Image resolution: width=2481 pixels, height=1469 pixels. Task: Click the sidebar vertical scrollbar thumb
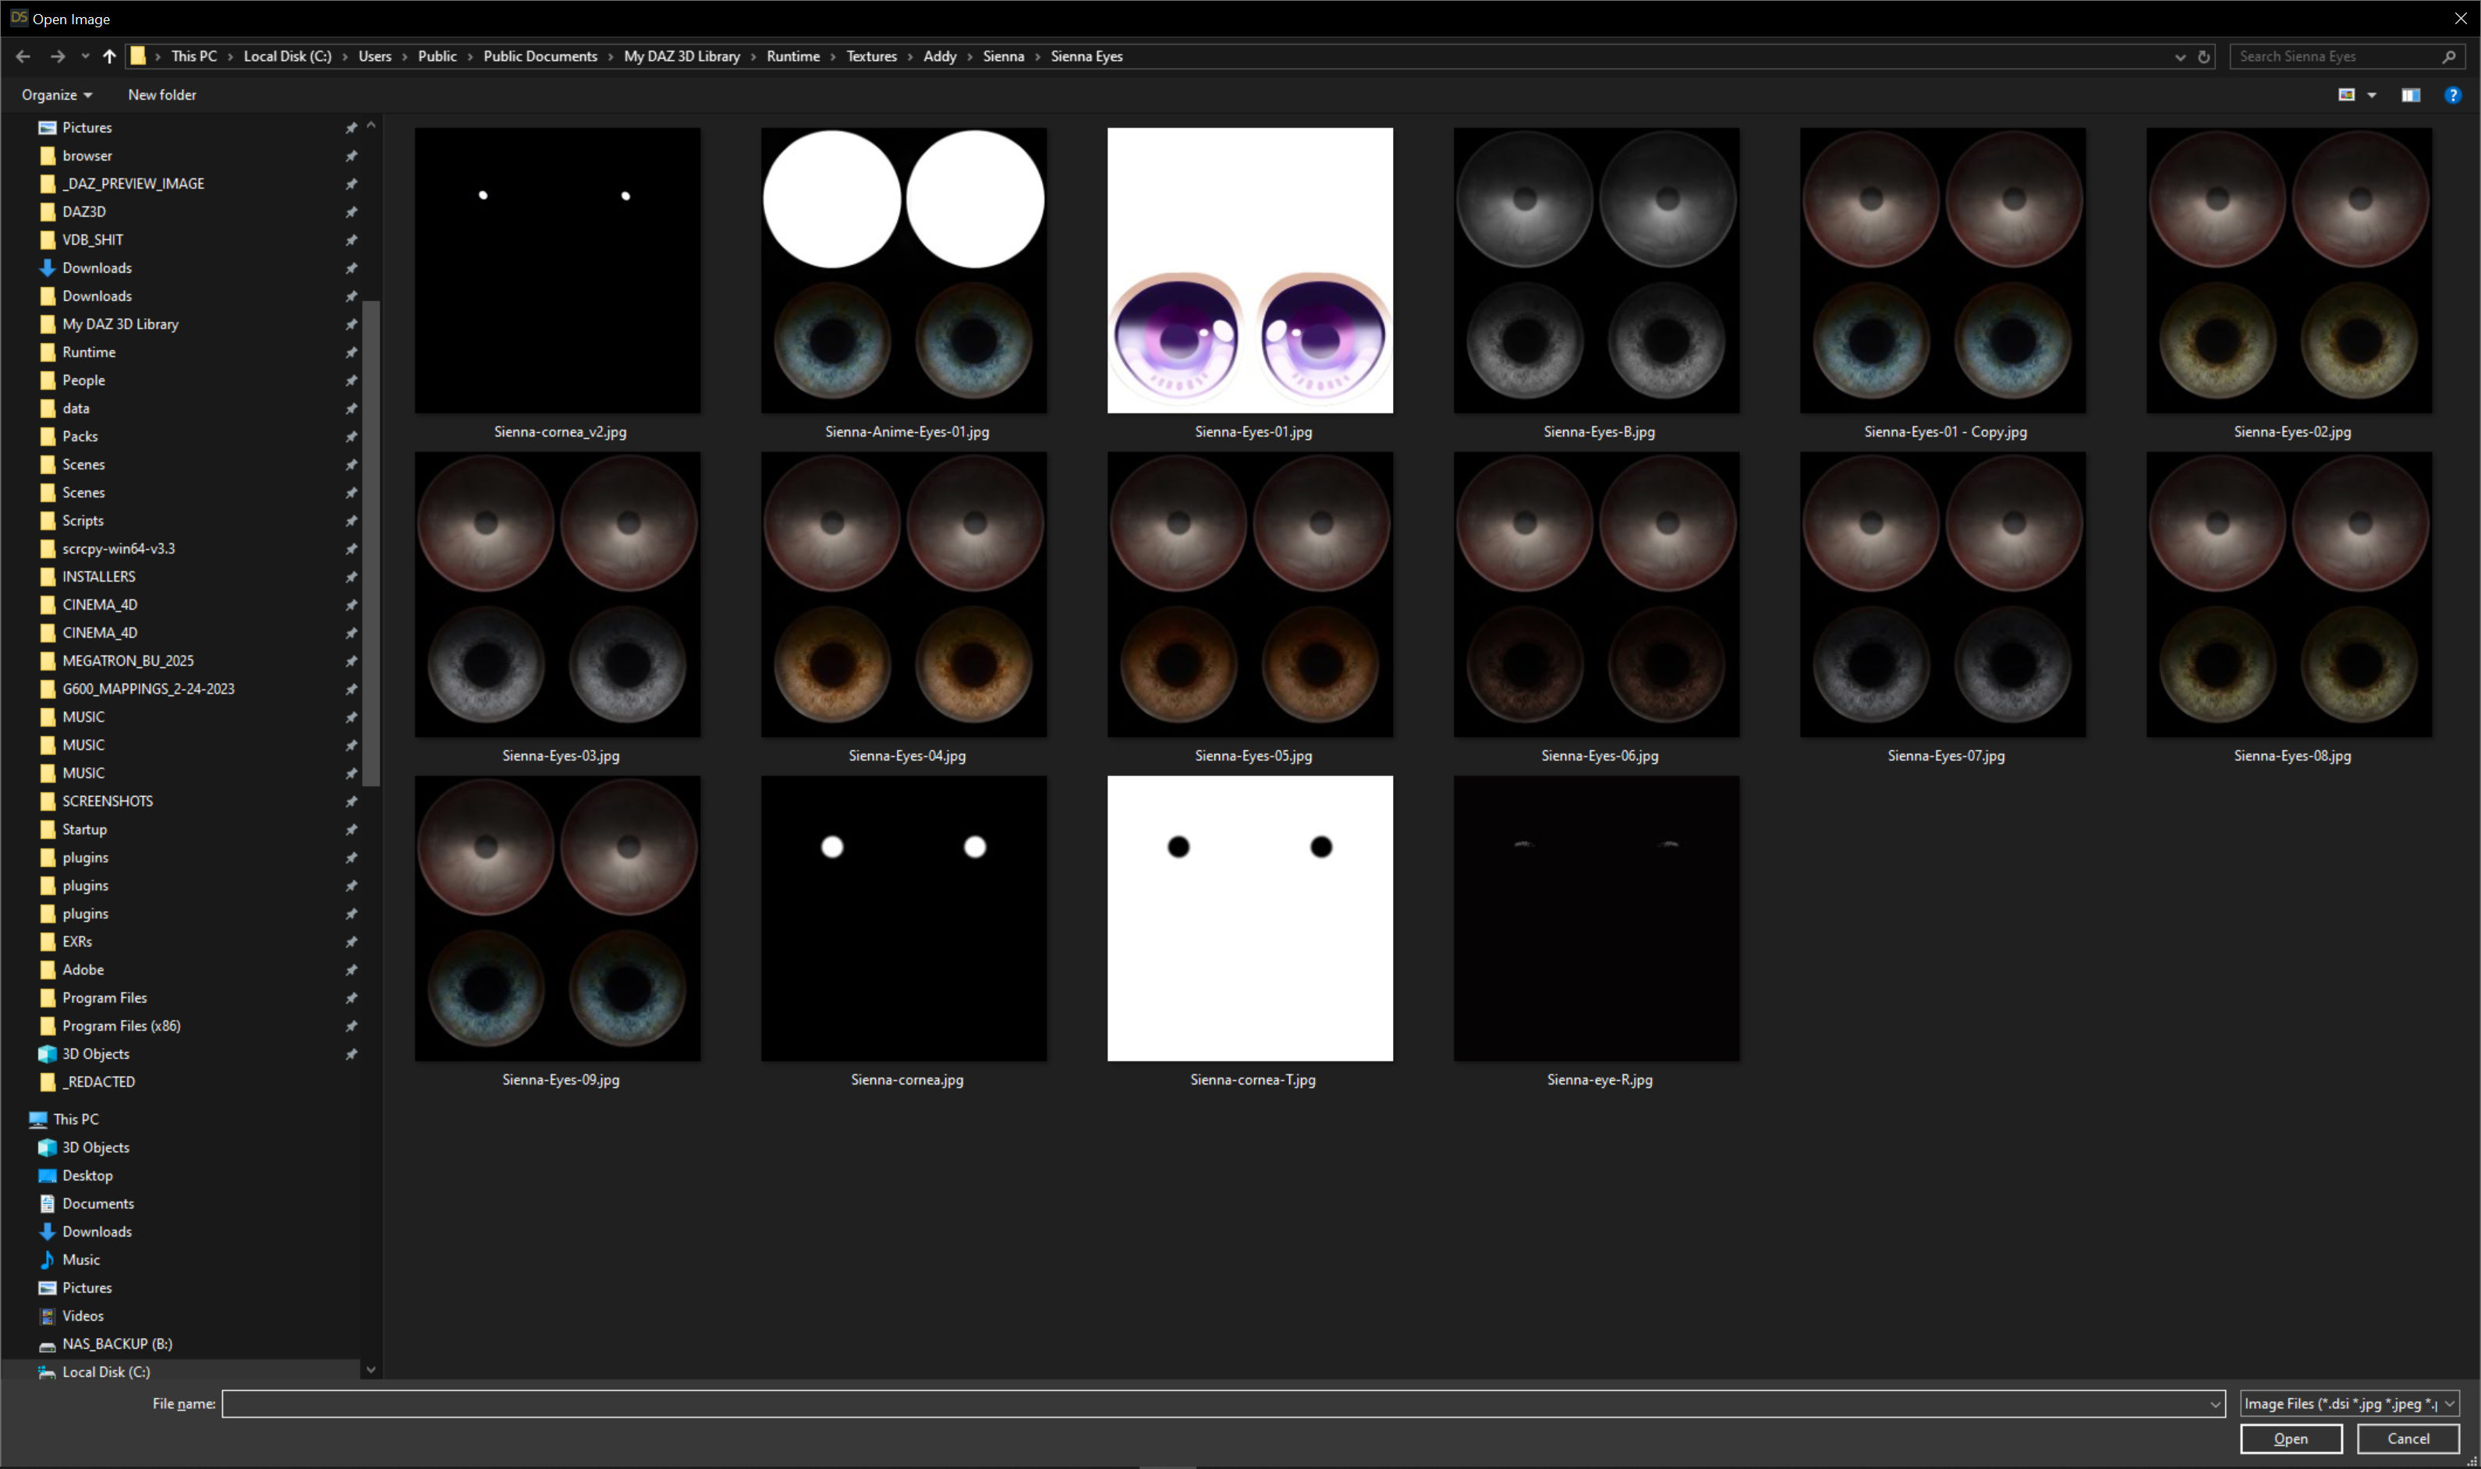pyautogui.click(x=371, y=543)
